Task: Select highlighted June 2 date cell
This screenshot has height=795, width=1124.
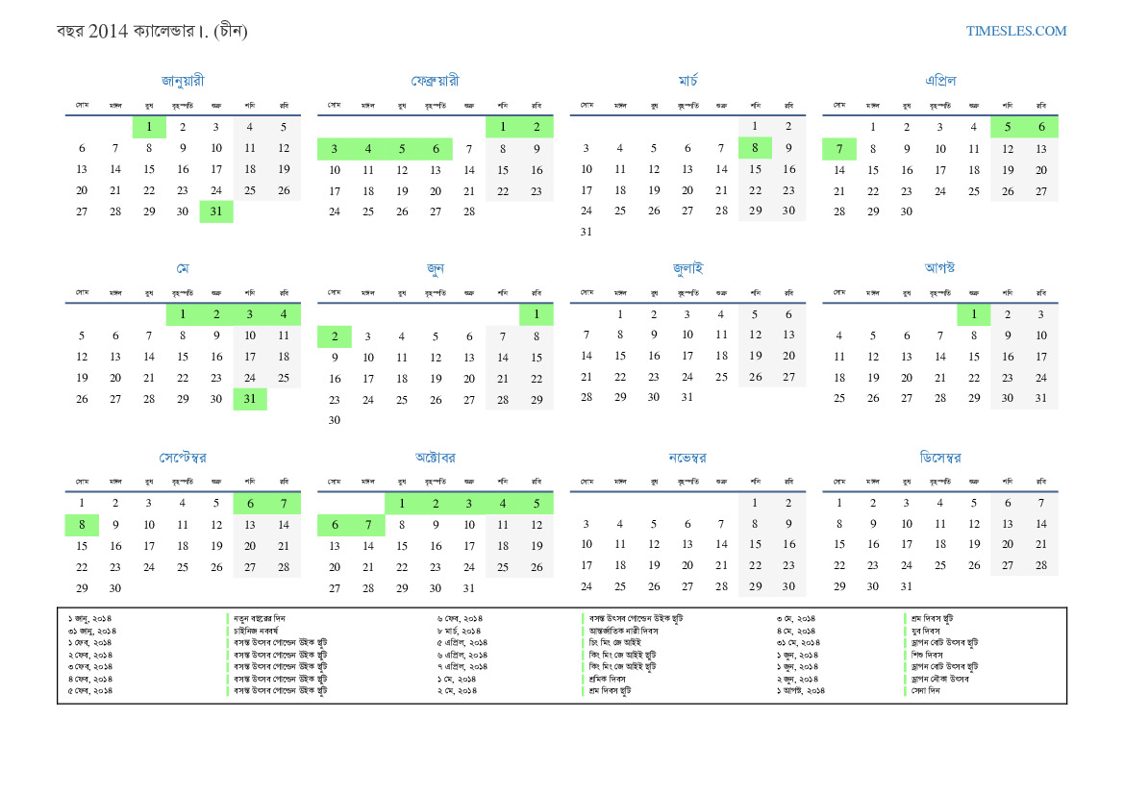Action: click(x=334, y=336)
